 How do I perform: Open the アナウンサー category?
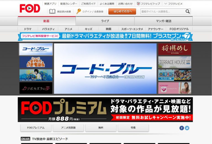coord(155,29)
